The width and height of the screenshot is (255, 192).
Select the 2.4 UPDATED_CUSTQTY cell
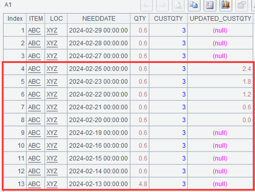[247, 69]
